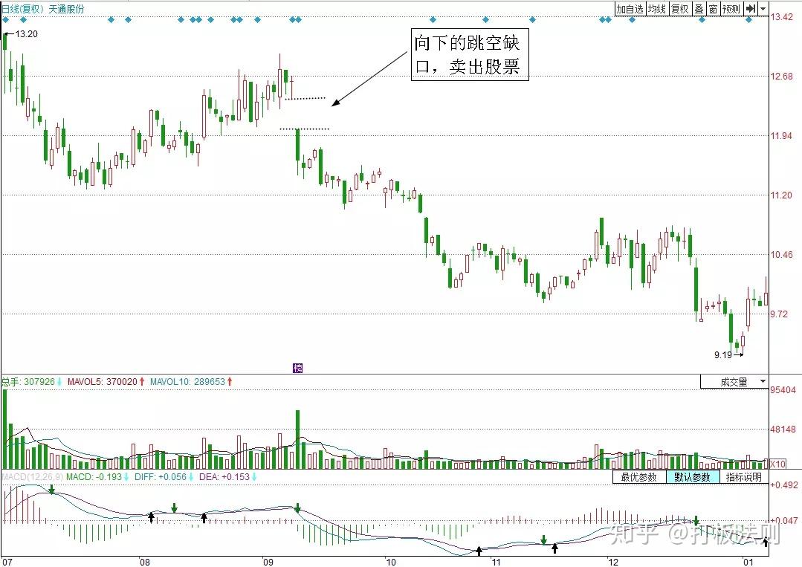Open the 预测 forecast tool
This screenshot has width=802, height=567.
731,9
